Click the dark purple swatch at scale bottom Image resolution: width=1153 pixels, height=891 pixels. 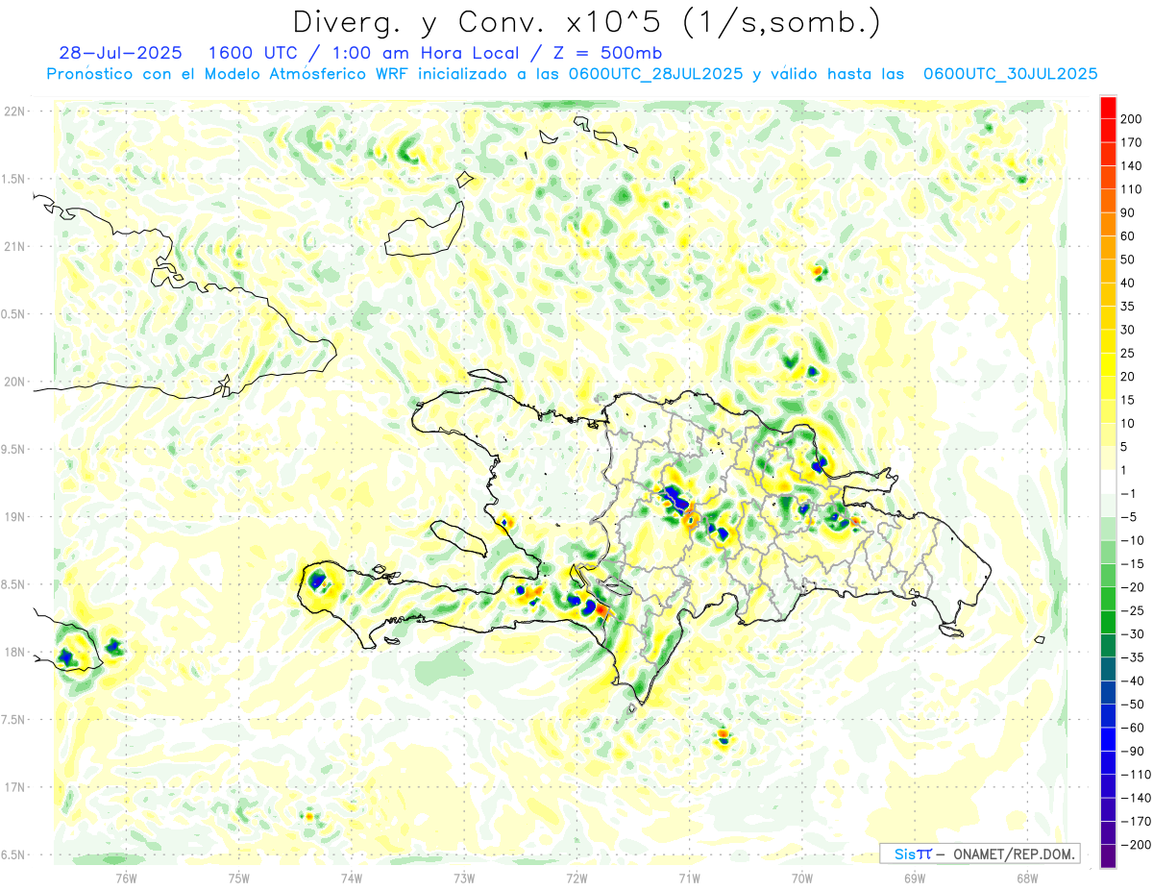pos(1108,857)
